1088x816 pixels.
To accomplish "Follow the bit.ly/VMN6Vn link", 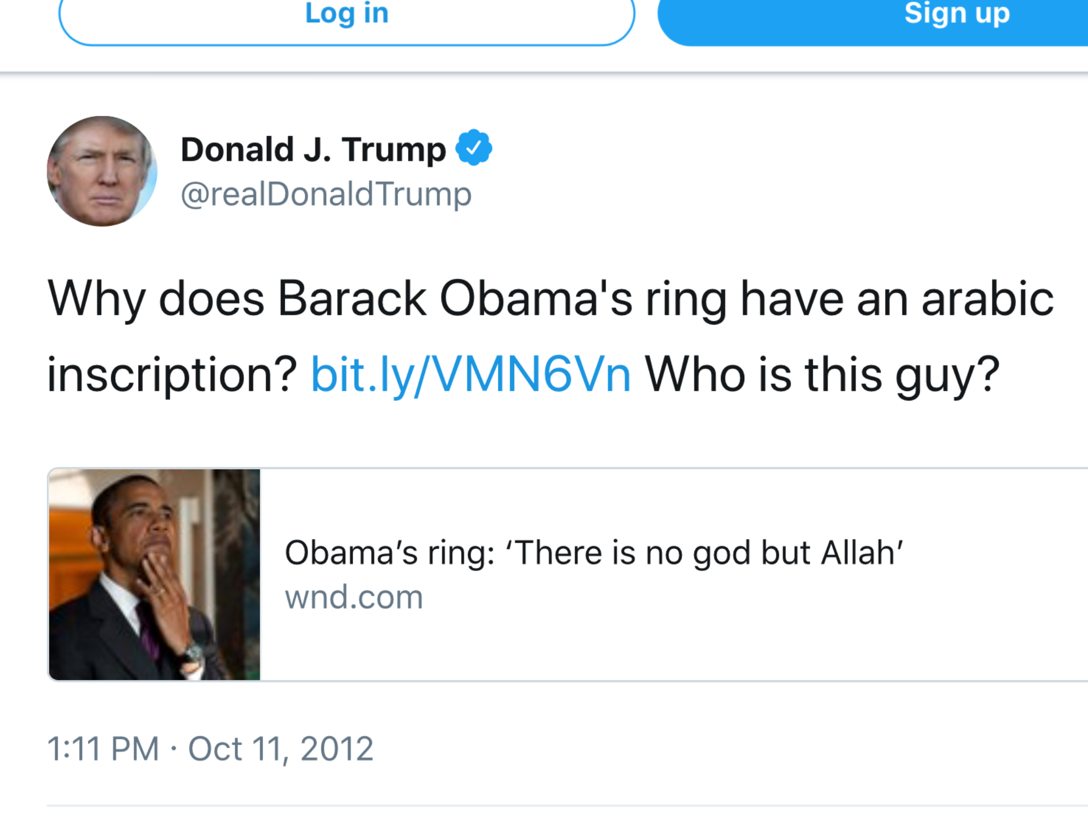I will (471, 375).
